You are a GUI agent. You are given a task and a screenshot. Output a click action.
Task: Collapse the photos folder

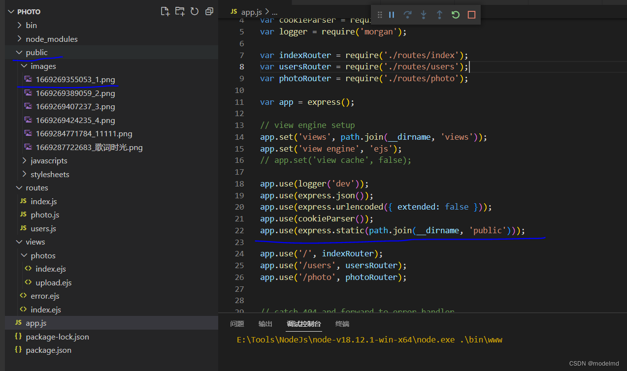click(x=24, y=255)
